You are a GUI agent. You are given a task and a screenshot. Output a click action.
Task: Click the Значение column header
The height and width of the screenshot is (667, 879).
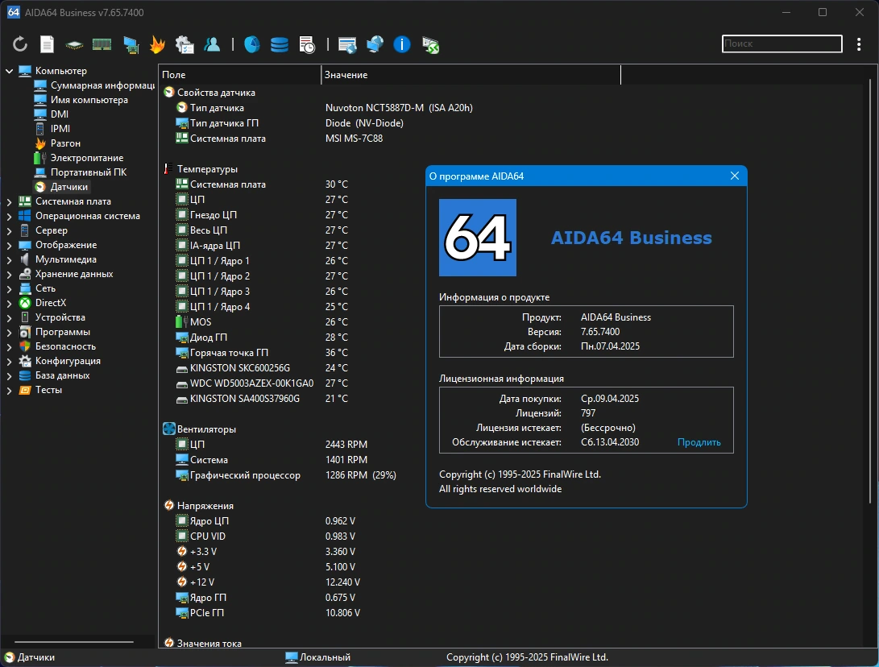pos(471,75)
